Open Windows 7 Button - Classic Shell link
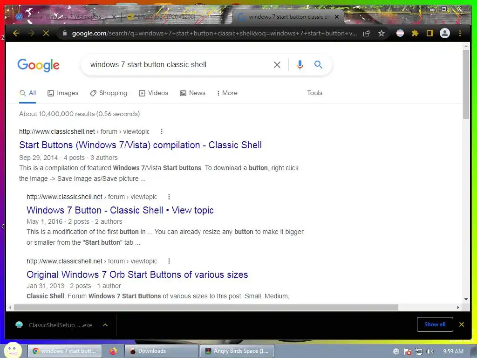Screen dimensions: 477x358 pos(120,210)
